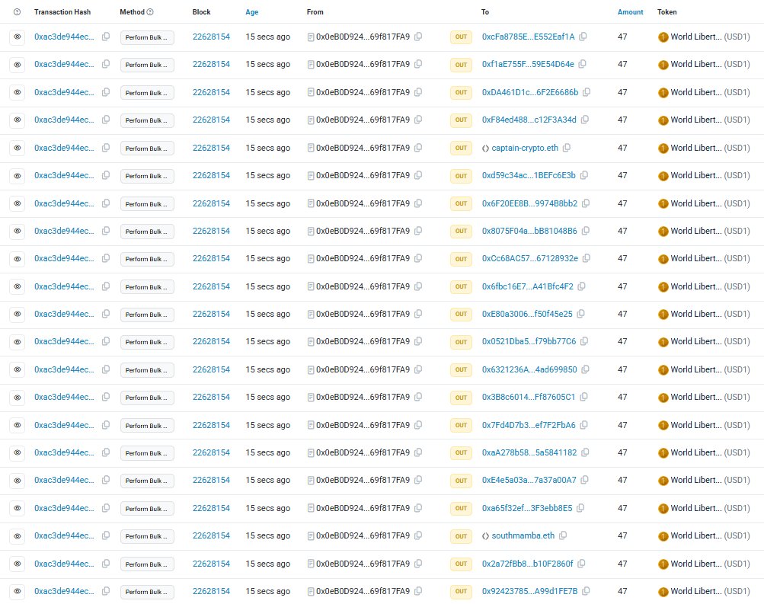The width and height of the screenshot is (764, 604).
Task: Click amount 47 in row to 0x3B8c6014...Ff87605C1
Action: pos(622,397)
